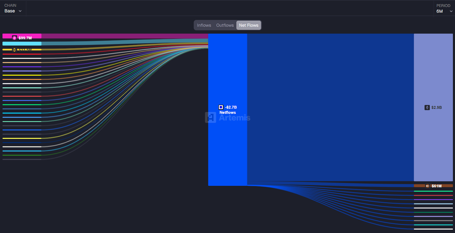
Task: Click the wide dark blue flow to Ethereum
Action: tap(330, 107)
